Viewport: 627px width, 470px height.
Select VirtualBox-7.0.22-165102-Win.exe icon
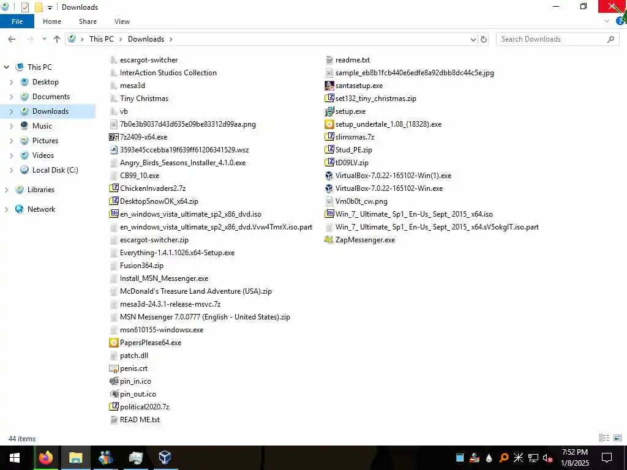[329, 188]
